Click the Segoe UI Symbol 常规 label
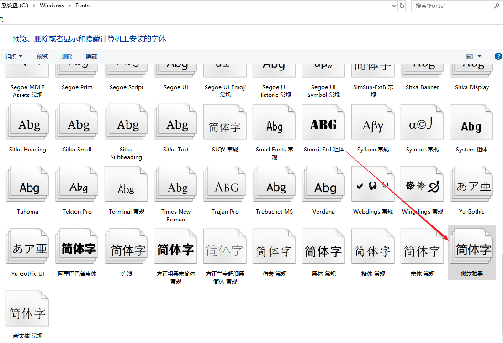 pos(323,91)
